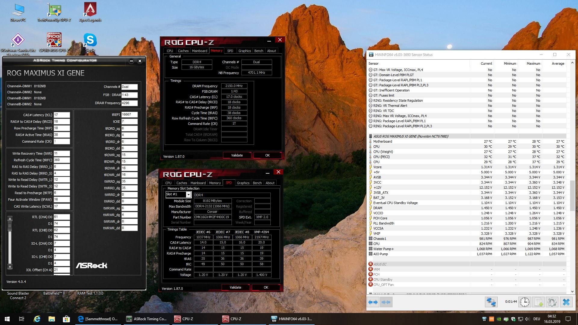Launch TechPowerUp GPU-Z desktop shortcut
The width and height of the screenshot is (578, 325).
coord(54,13)
